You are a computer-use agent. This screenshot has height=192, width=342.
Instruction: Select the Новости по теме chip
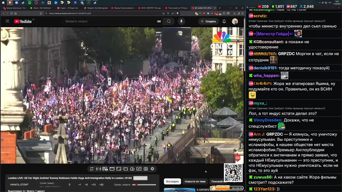[195, 181]
